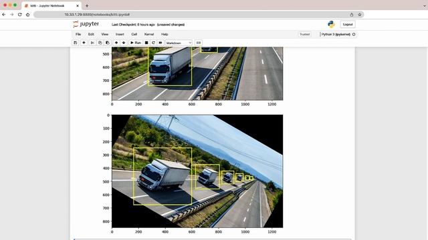Save and checkpoint the notebook
The height and width of the screenshot is (240, 428).
click(76, 43)
